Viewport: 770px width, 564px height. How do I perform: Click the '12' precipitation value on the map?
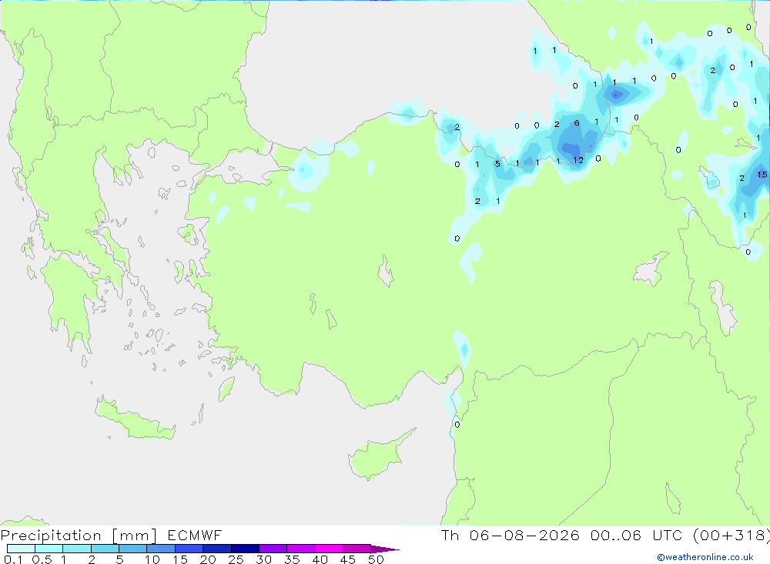coord(578,161)
